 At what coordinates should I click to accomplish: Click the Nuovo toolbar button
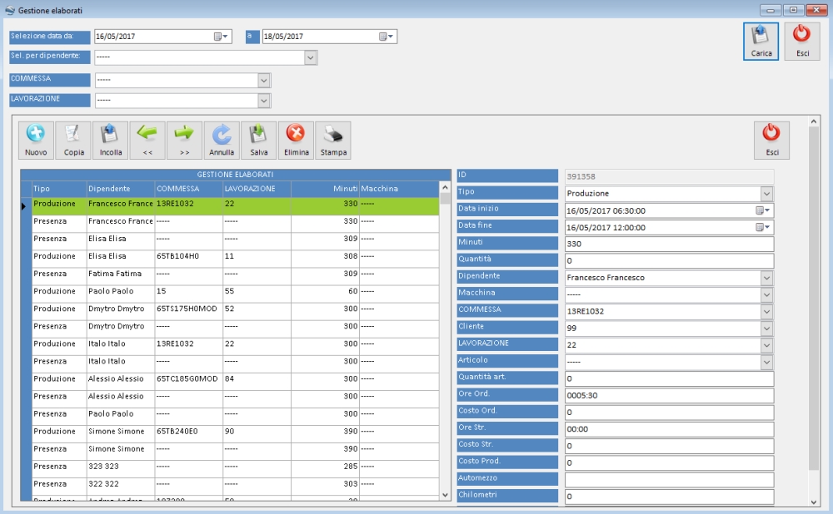click(x=36, y=140)
